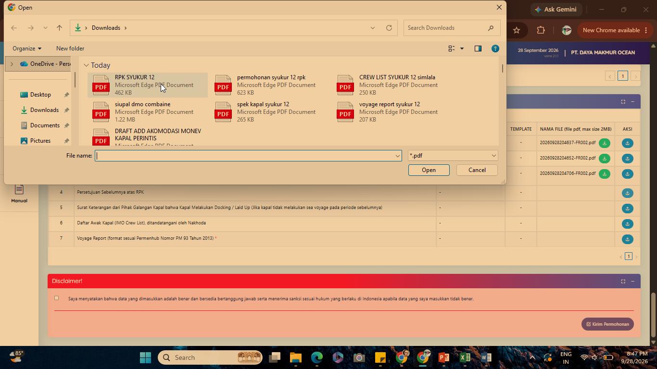Click the Manual sidebar icon
The image size is (657, 369).
pyautogui.click(x=19, y=194)
